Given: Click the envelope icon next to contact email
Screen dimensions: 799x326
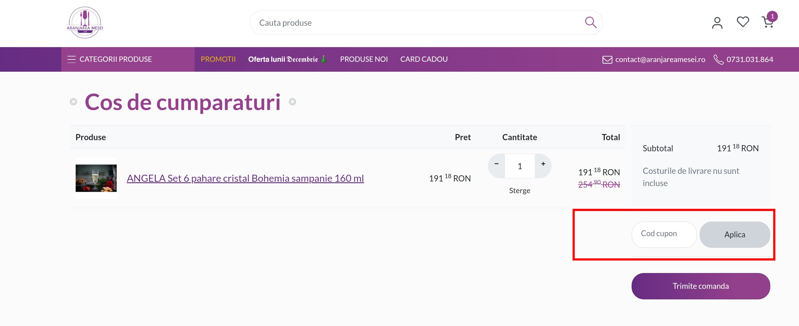Looking at the screenshot, I should [x=607, y=59].
